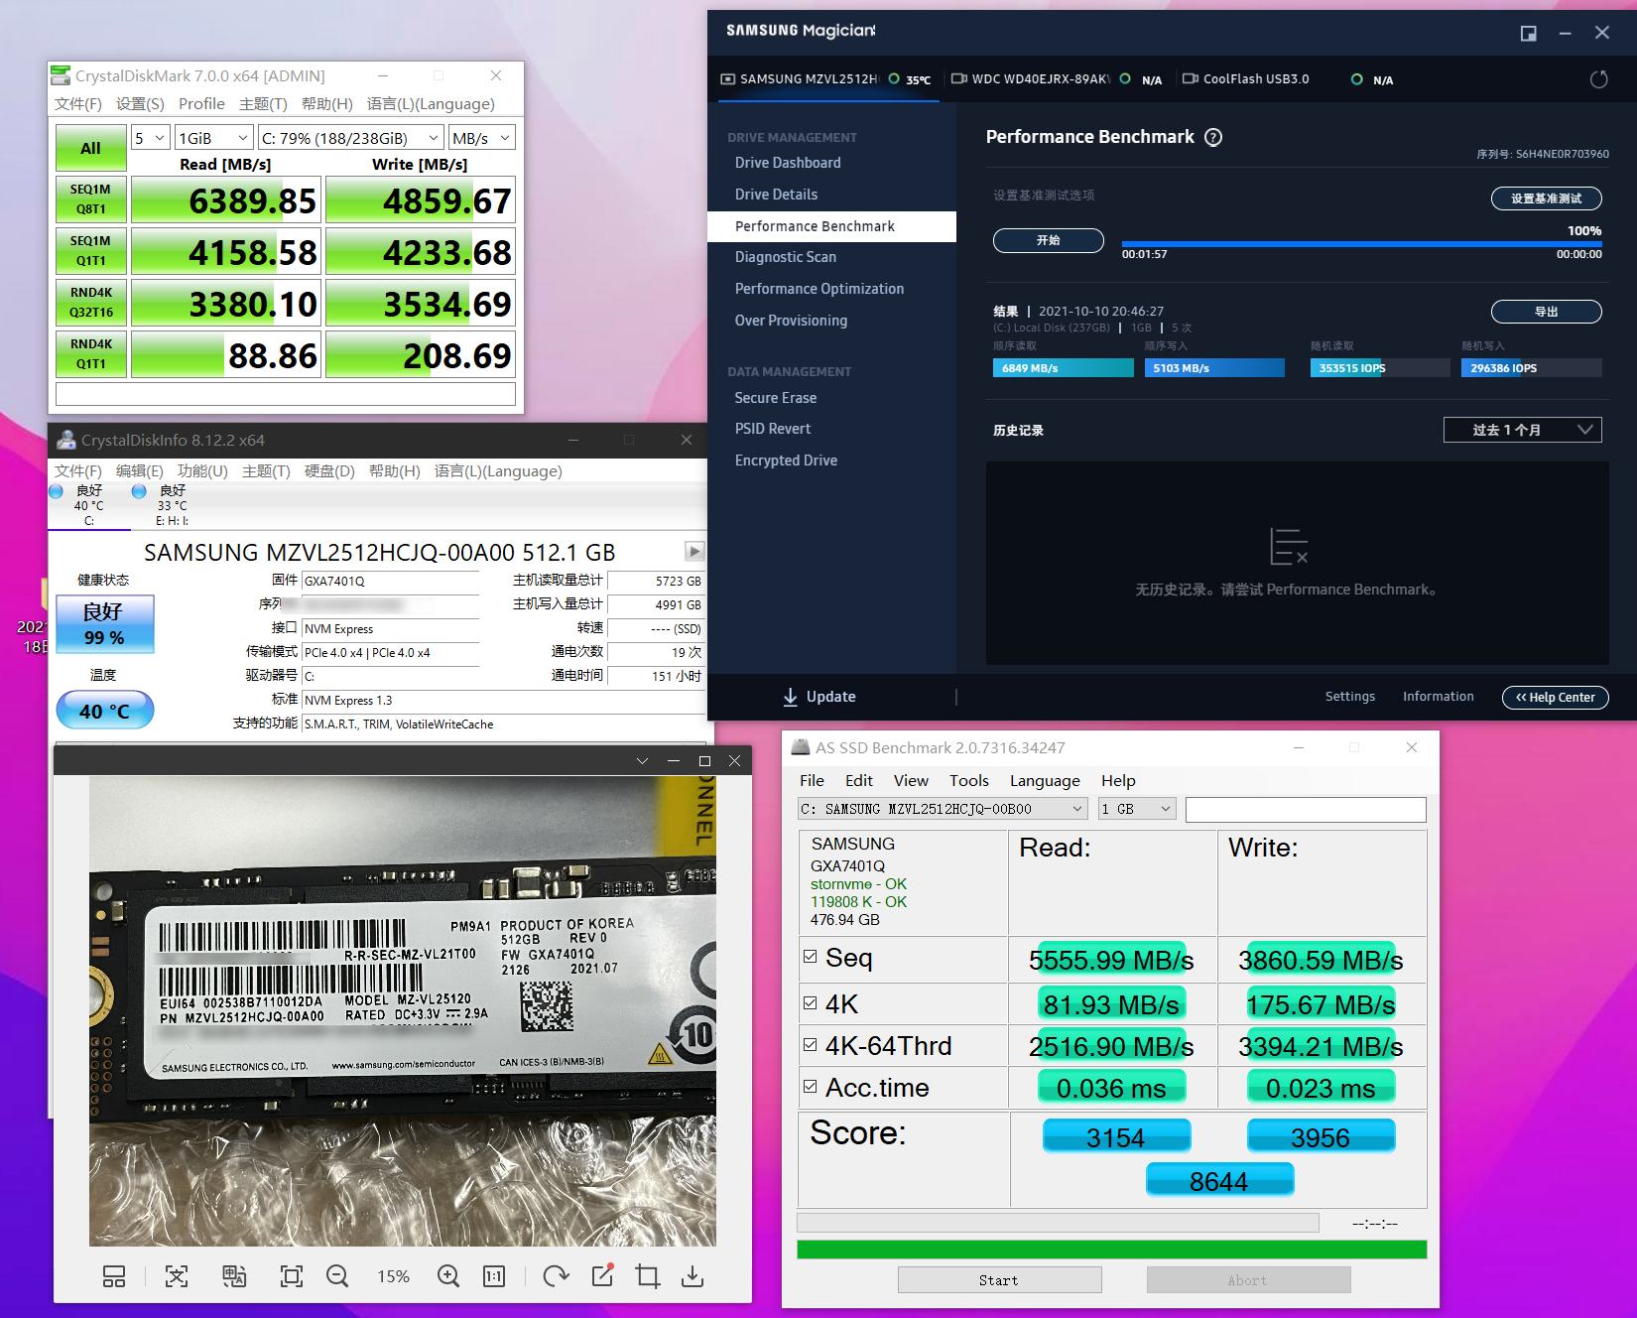Uncheck the Acc.time test checkbox
The width and height of the screenshot is (1637, 1318).
pyautogui.click(x=810, y=1086)
